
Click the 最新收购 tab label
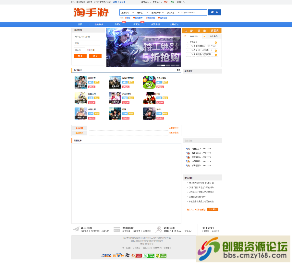(79, 133)
